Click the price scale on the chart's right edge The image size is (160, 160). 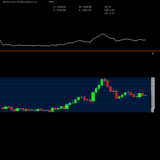pyautogui.click(x=153, y=95)
